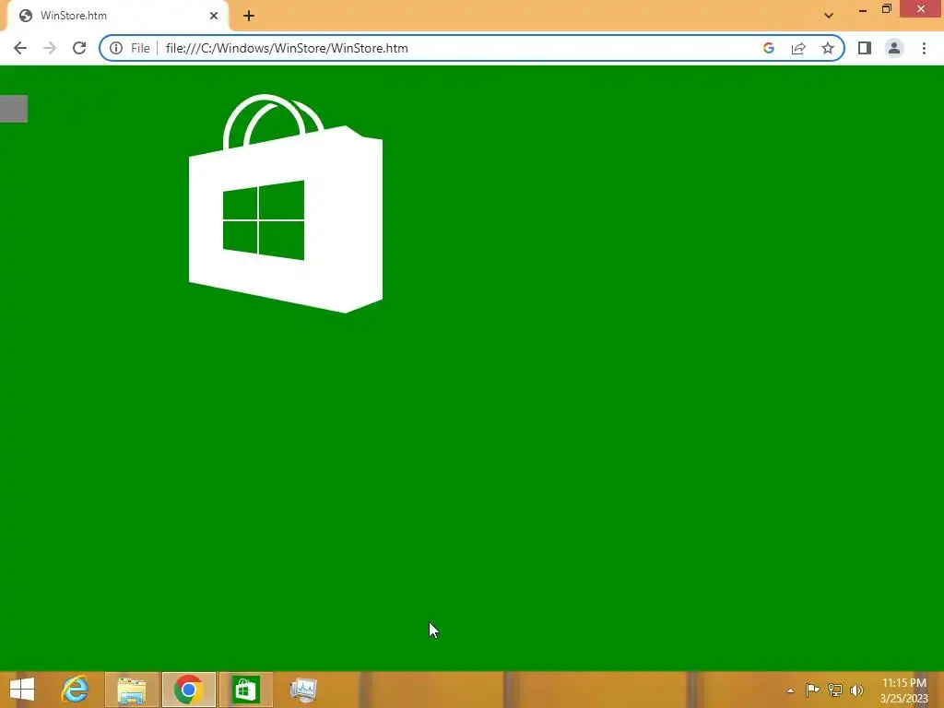The image size is (944, 708).
Task: Open the Windows Start button
Action: 22,690
